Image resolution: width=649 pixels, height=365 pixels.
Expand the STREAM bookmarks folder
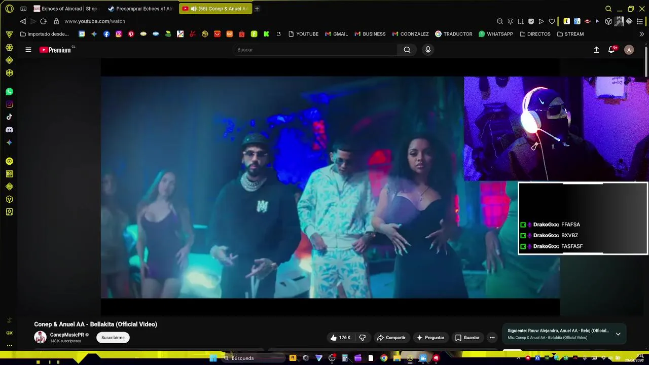tap(570, 34)
